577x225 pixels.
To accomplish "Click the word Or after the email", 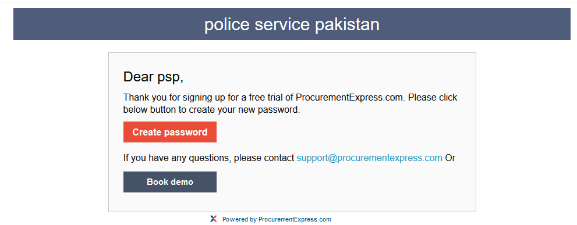I will click(450, 158).
